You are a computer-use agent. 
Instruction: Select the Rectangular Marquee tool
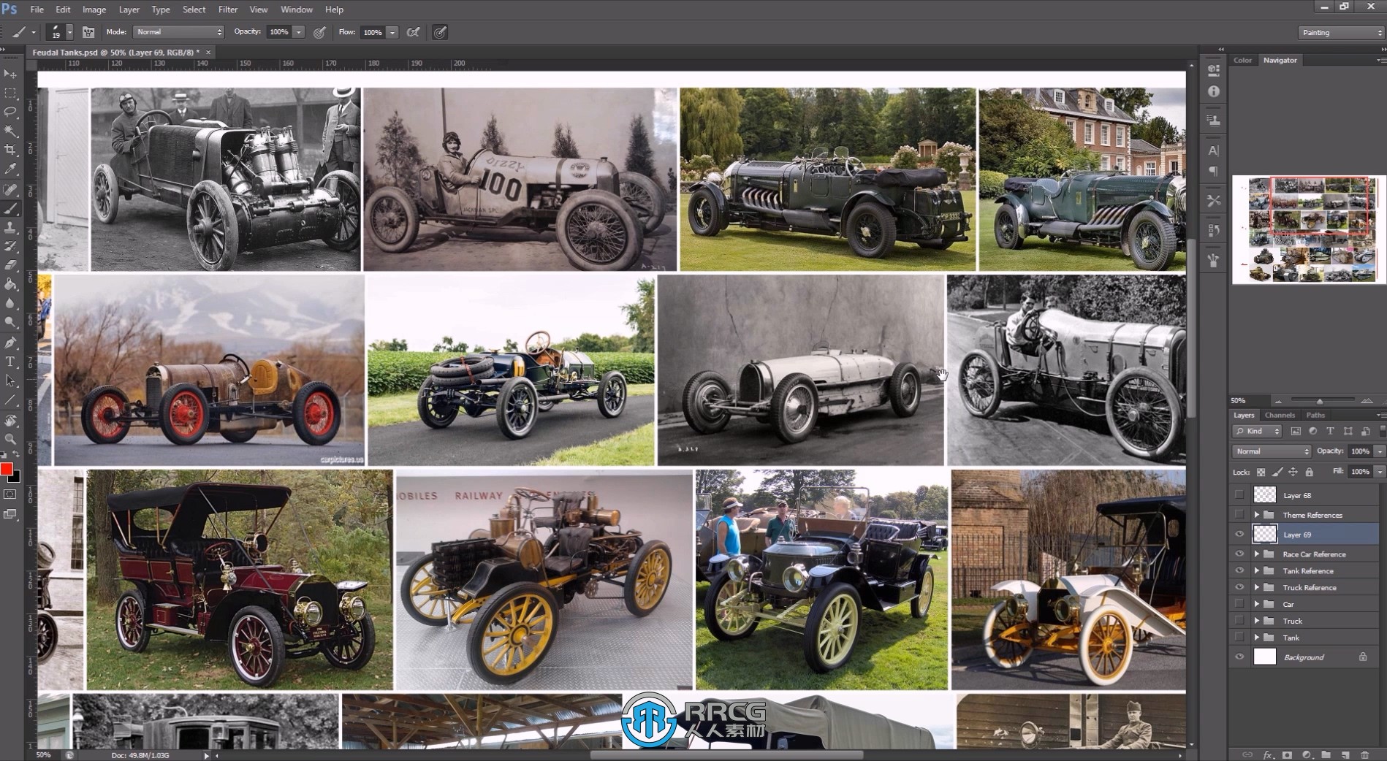(10, 93)
